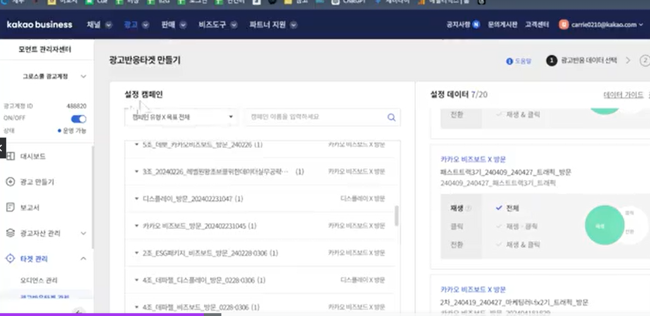
Task: Check 재생 · 클릭 option in 패스트트랙3기 card
Action: coord(517,226)
